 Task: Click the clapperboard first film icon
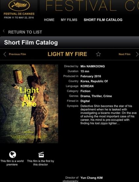(41, 155)
